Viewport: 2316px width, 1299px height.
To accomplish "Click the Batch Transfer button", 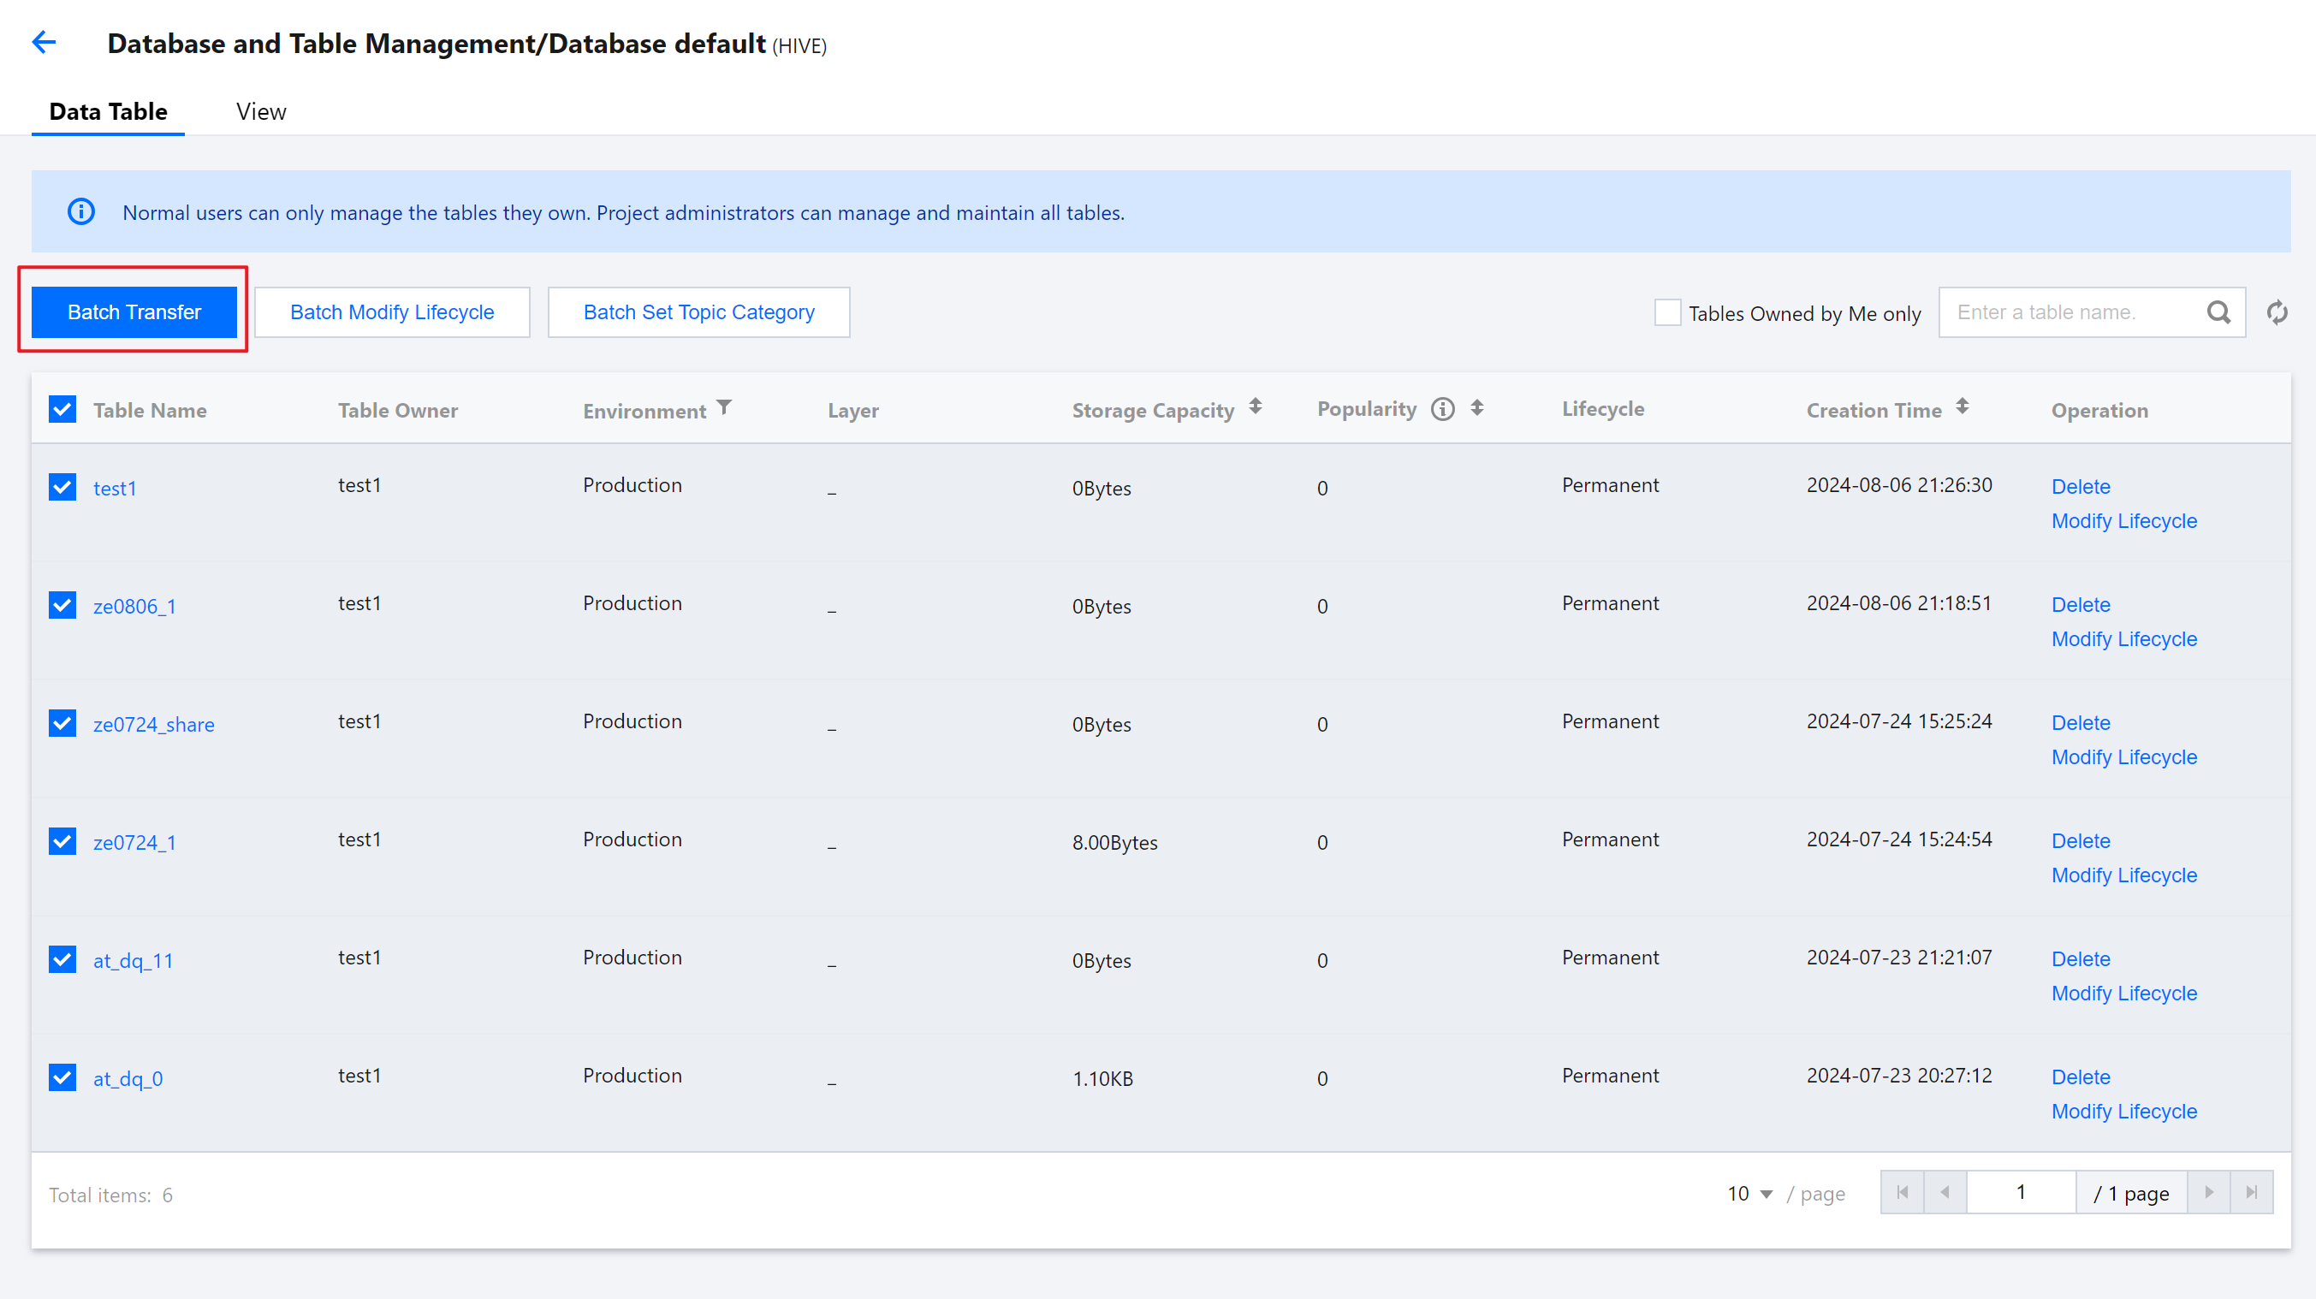I will [134, 313].
